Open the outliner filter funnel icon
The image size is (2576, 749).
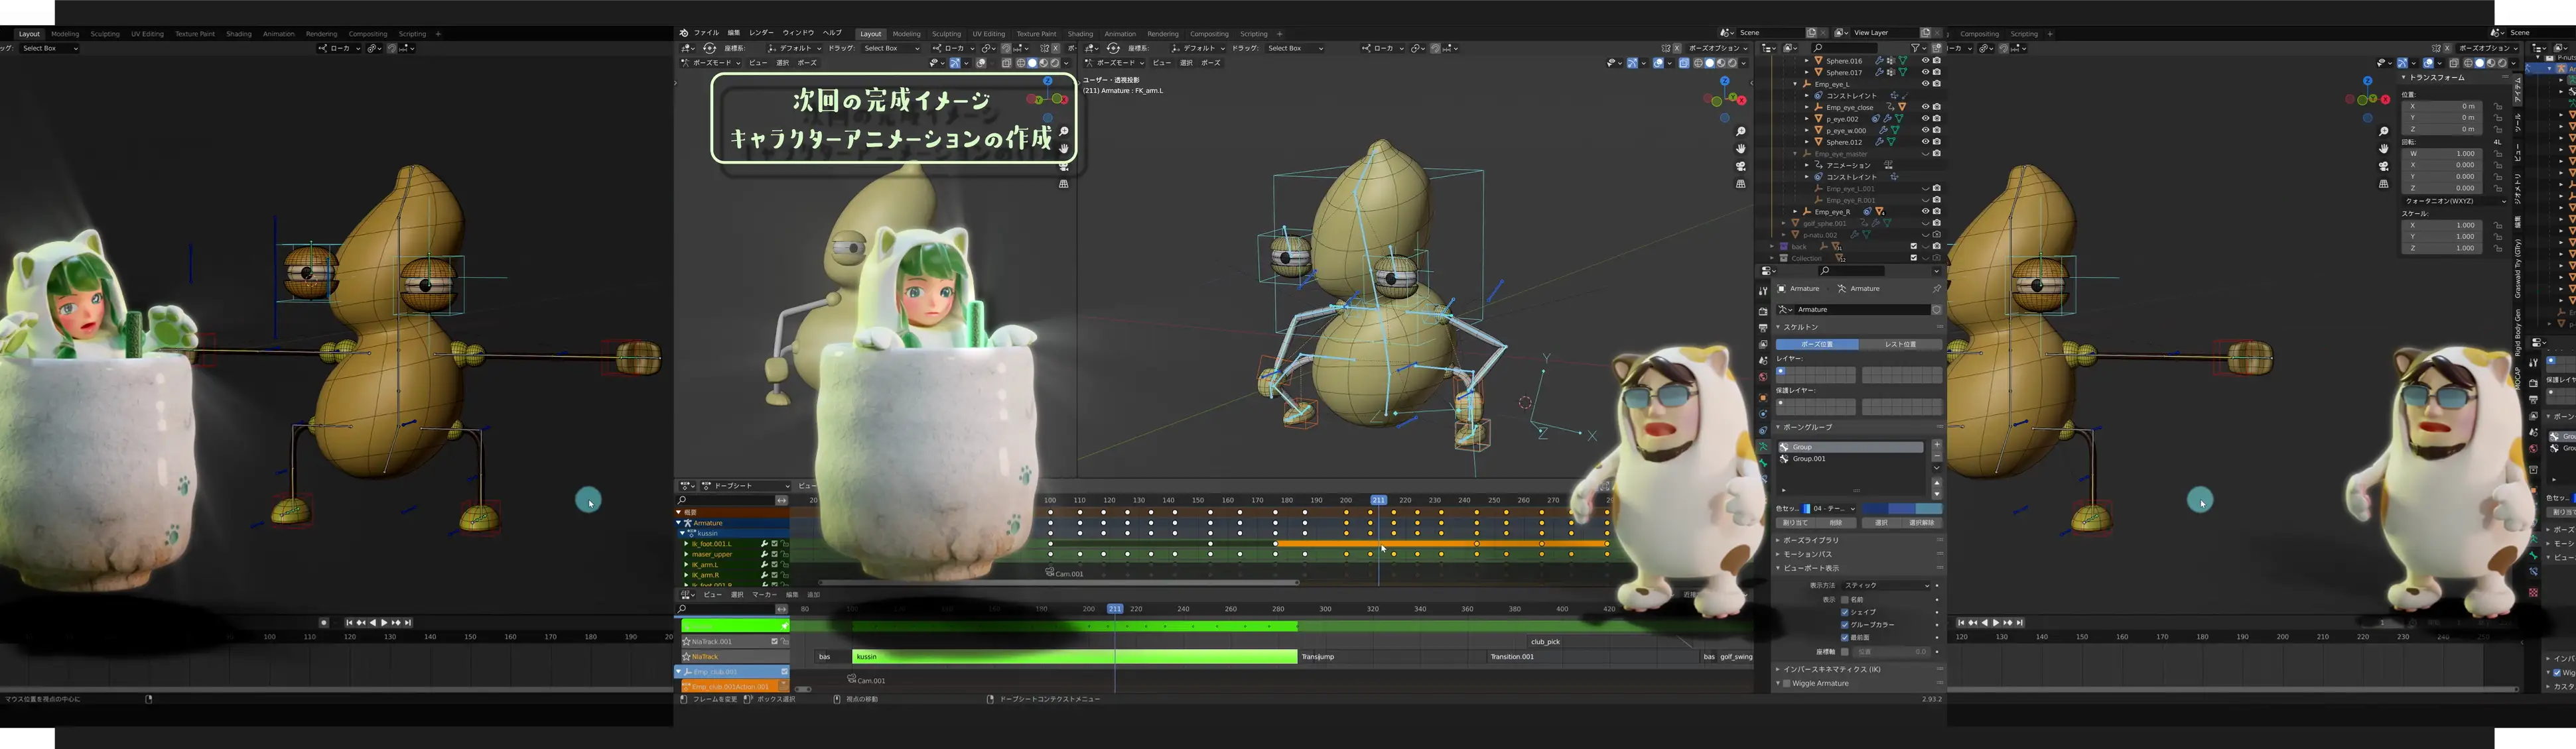(x=1916, y=48)
